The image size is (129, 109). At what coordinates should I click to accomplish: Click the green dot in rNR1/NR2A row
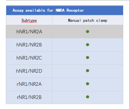[88, 84]
